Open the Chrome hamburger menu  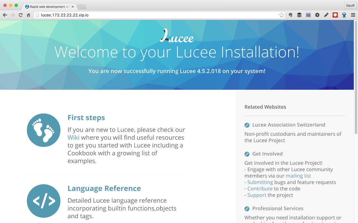[353, 15]
